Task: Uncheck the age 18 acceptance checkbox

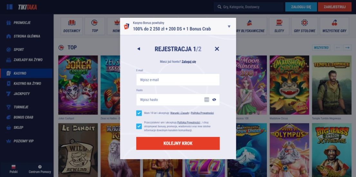Action: point(139,113)
